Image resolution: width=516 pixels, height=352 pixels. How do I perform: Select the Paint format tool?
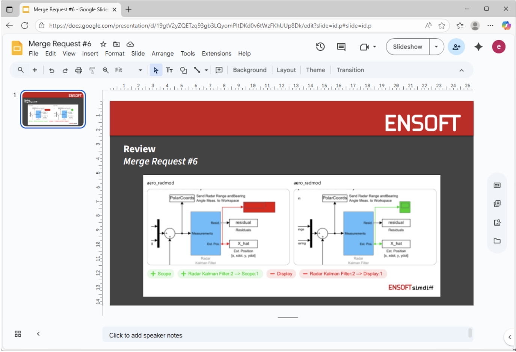point(92,70)
